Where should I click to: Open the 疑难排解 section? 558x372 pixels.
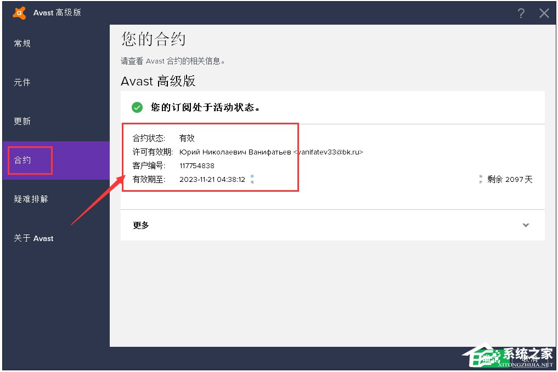[31, 199]
